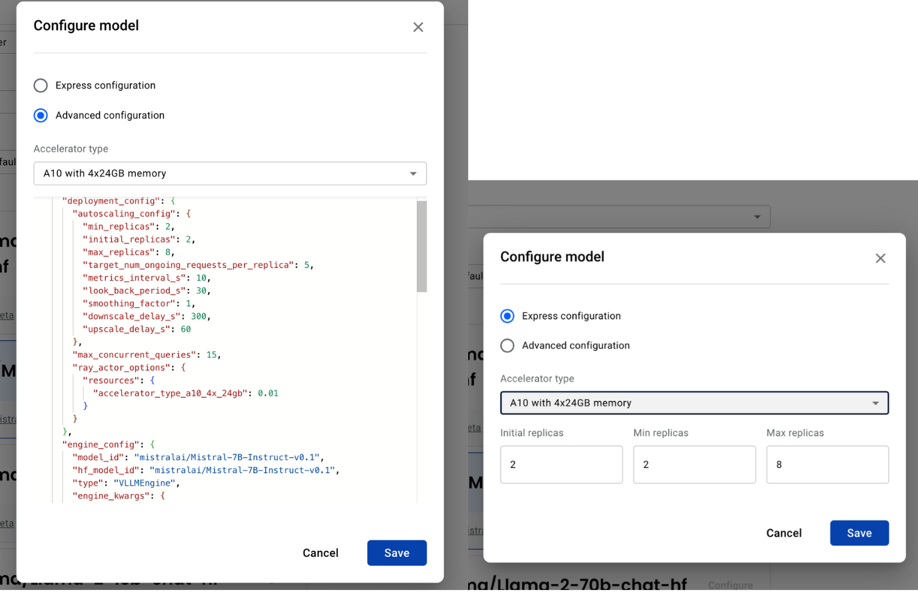The image size is (918, 612).
Task: Click the Configure link behind right dialog
Action: (730, 586)
